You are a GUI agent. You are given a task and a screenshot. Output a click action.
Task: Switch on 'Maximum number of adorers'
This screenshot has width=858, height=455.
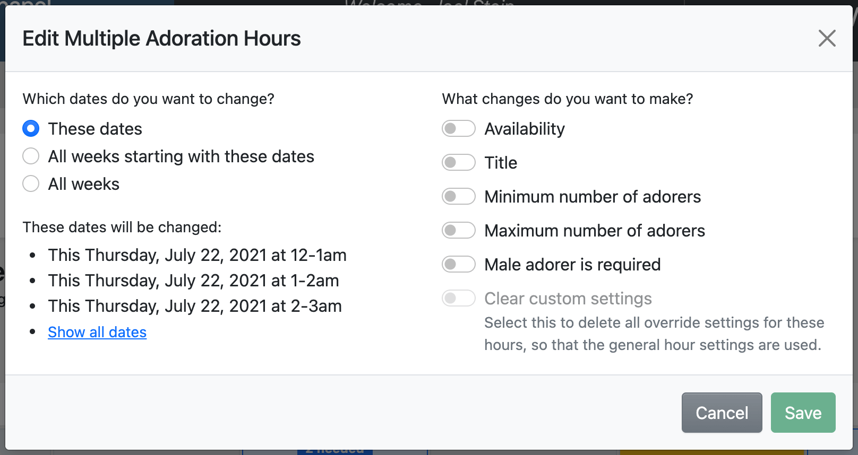(x=458, y=230)
